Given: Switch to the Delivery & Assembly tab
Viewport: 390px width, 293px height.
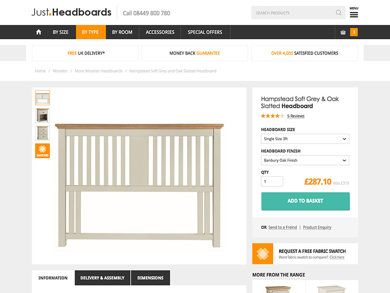Looking at the screenshot, I should [x=102, y=277].
